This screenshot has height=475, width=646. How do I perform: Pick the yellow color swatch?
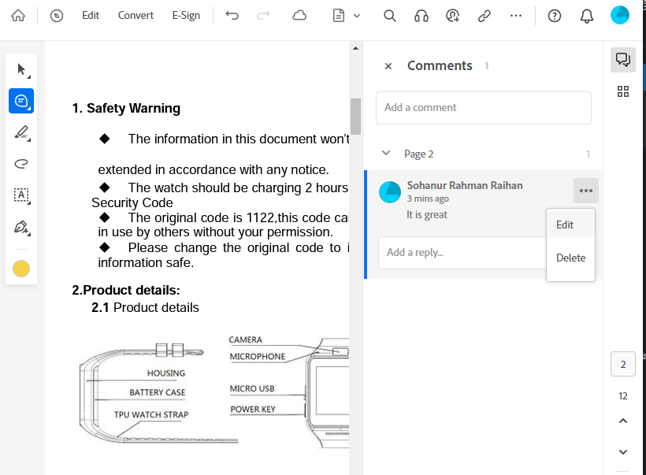[x=21, y=269]
